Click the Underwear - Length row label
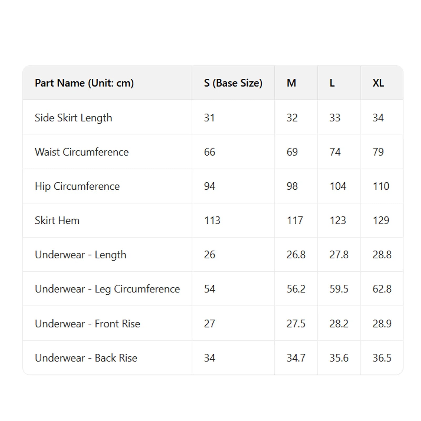Viewport: 421px width, 421px height. [81, 255]
